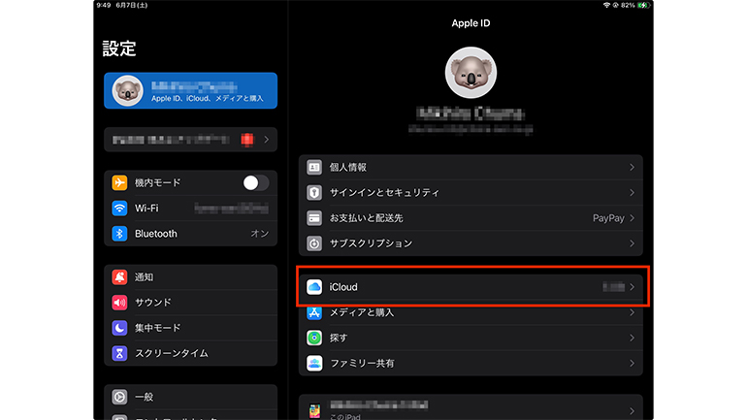747x420 pixels.
Task: Tap the koala avatar in the sidebar
Action: pos(127,90)
